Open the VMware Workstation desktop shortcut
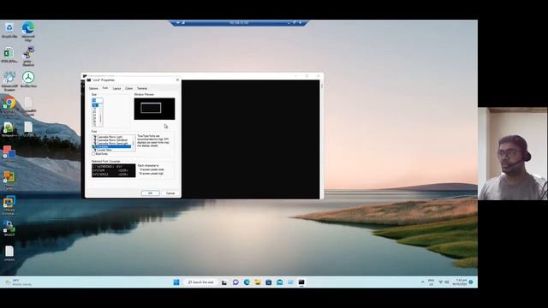 (x=9, y=204)
